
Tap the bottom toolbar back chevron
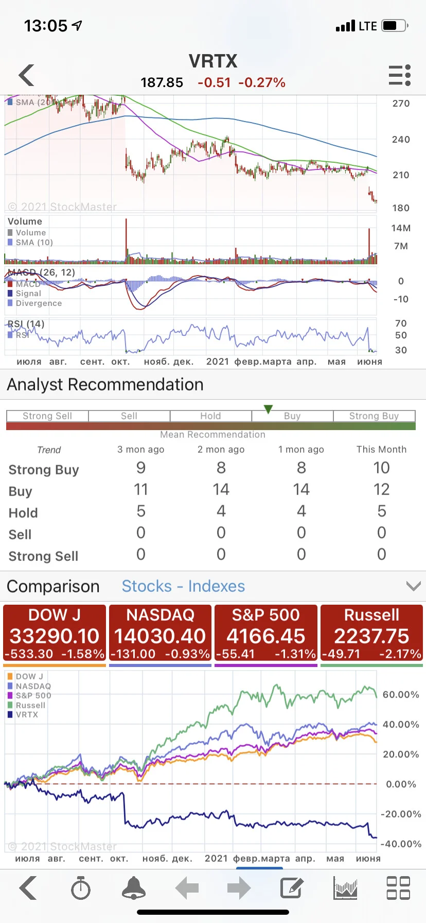click(28, 888)
